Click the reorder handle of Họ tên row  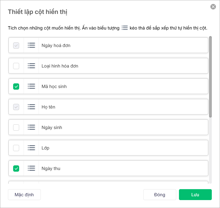point(31,107)
